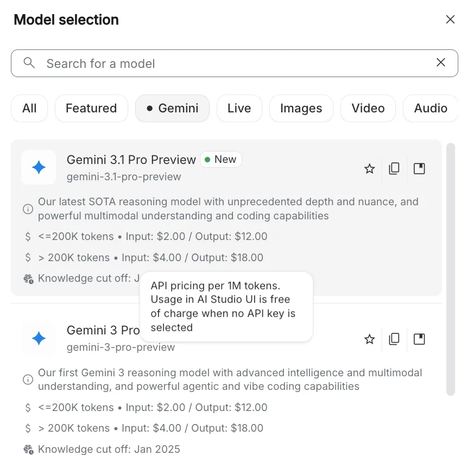Click the dollar icon on the >200K tokens row
467x455 pixels.
pos(28,257)
